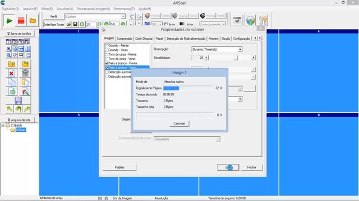Start scanning with the green play button
Image resolution: width=359 pixels, height=201 pixels.
[9, 21]
